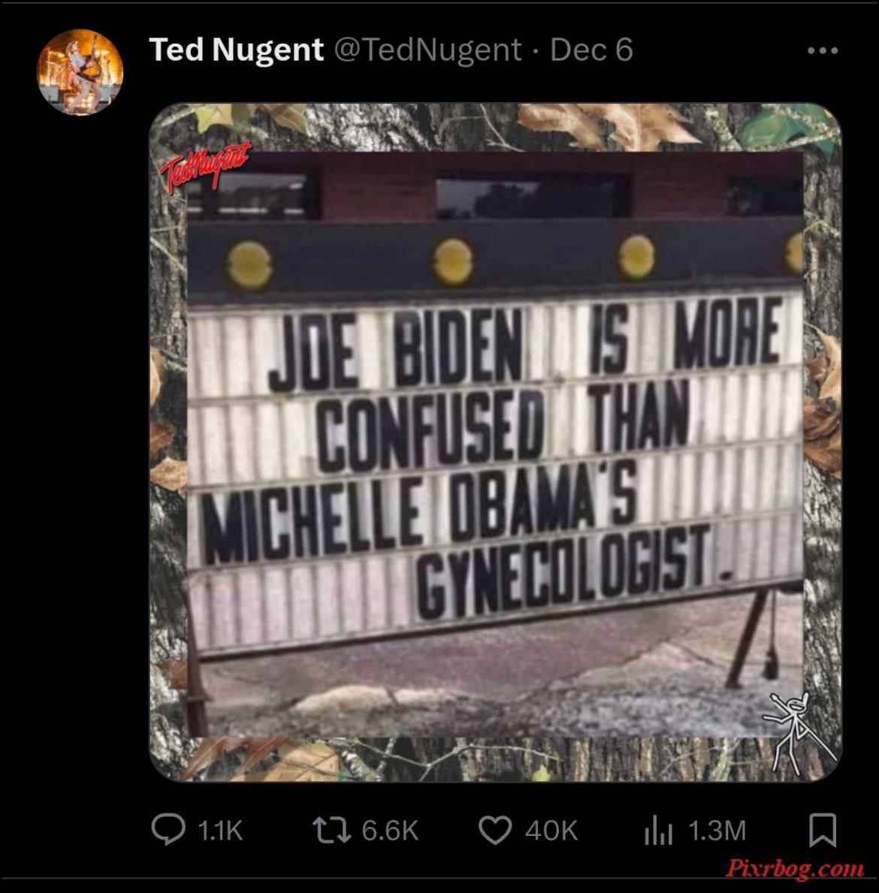
Task: Click the 'JOE BIDEN' text in the image
Action: click(395, 349)
